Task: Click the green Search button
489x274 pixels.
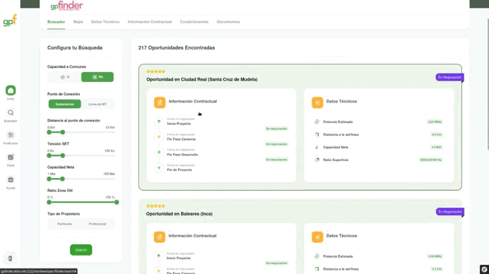Action: point(81,250)
